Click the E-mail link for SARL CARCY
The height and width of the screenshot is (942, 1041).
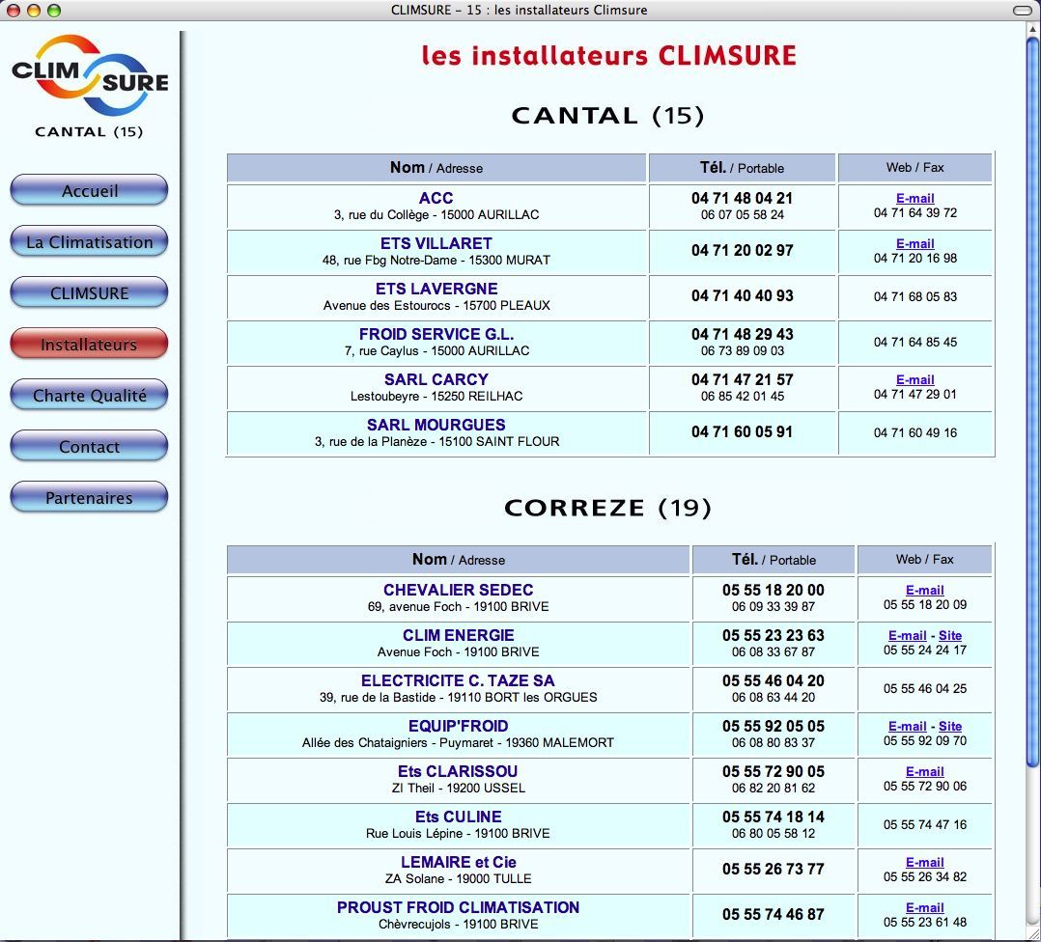point(914,379)
